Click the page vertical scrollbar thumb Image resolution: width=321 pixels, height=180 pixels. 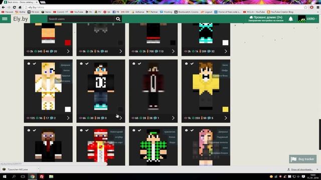(320, 134)
